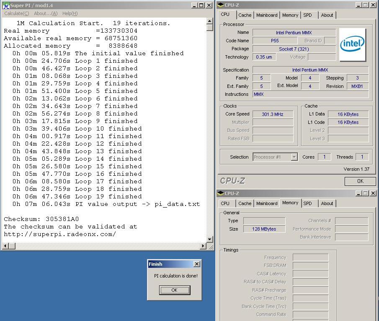Click the Super PI title bar icon
This screenshot has height=321, width=379.
pyautogui.click(x=6, y=5)
